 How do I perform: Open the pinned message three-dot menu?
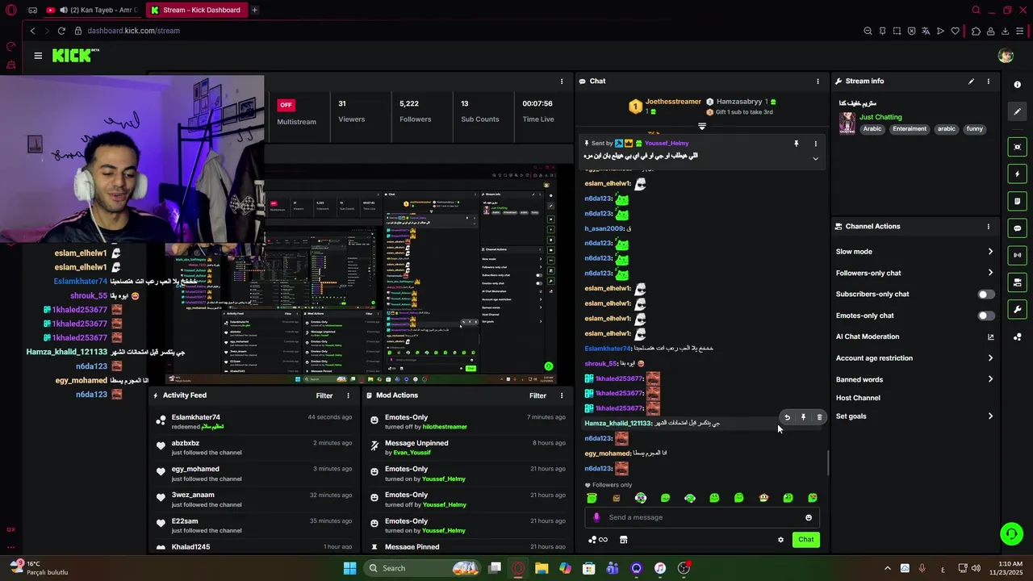[815, 144]
